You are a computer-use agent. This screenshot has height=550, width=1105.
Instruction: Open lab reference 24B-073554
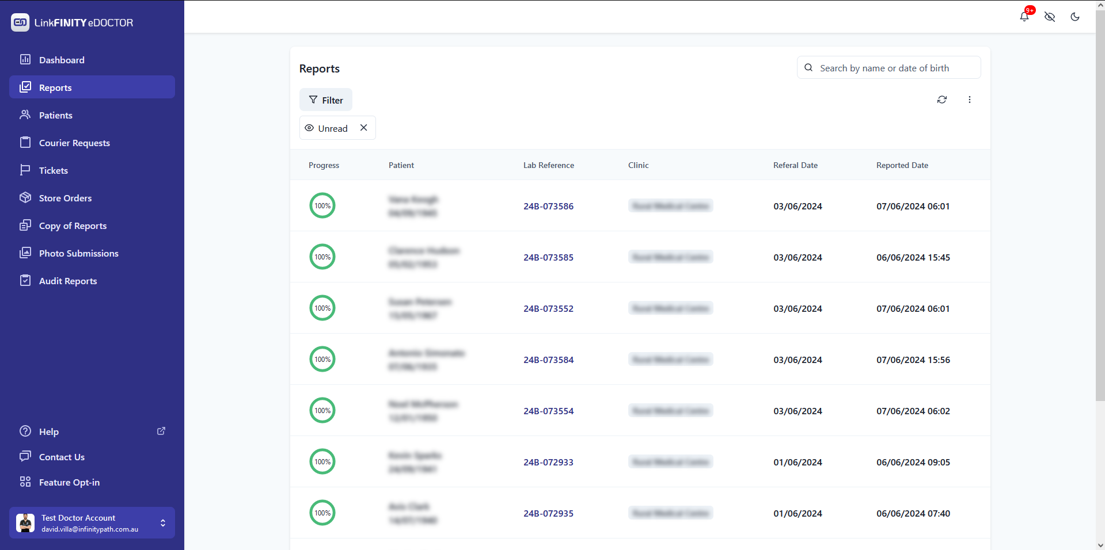548,411
